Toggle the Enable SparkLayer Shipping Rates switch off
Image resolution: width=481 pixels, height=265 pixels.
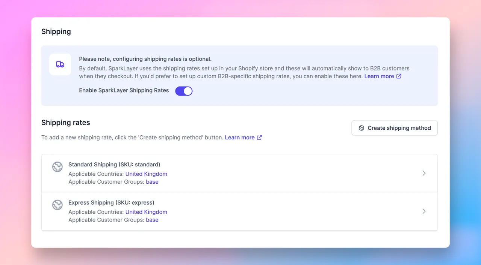click(x=184, y=91)
